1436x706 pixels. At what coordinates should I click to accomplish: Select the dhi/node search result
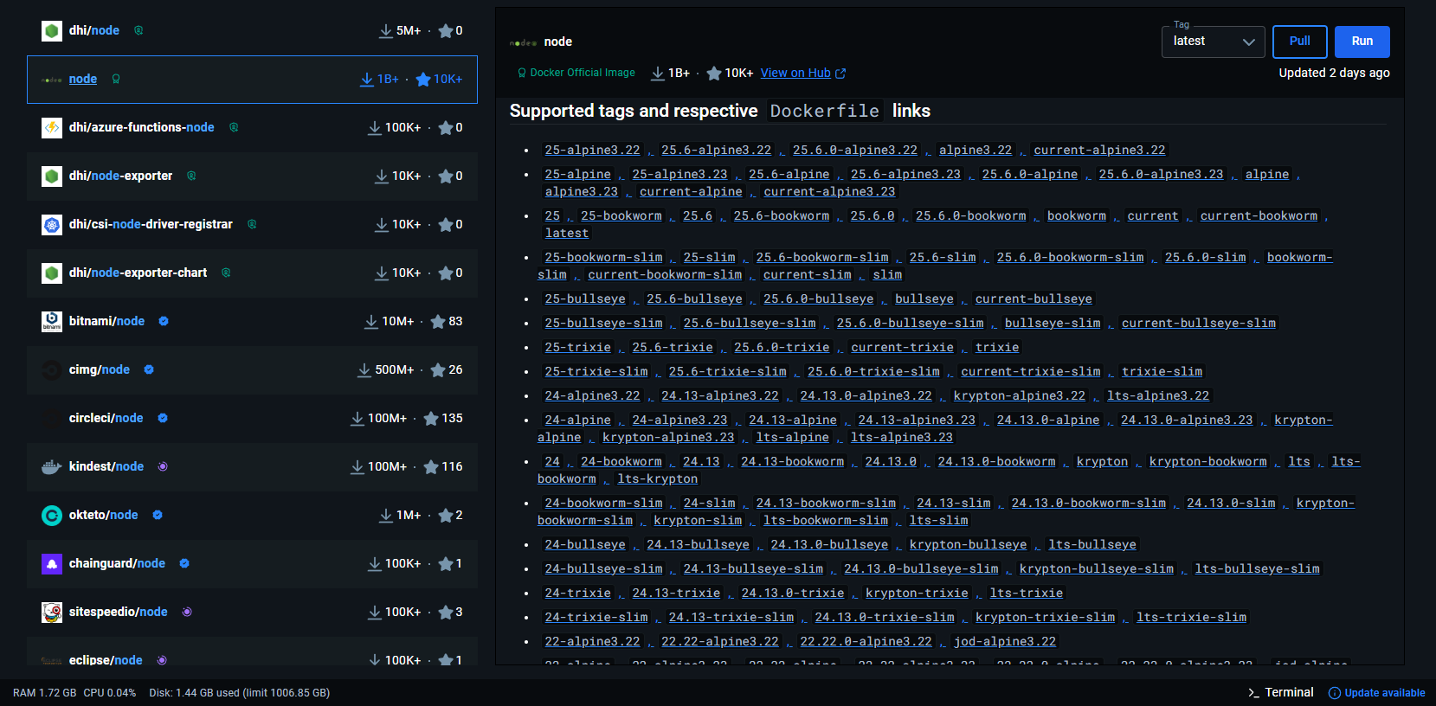[252, 31]
